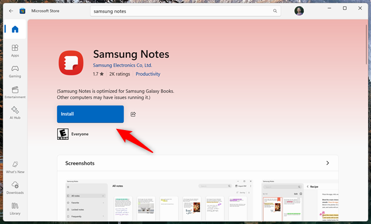Close the Microsoft Store window

click(360, 8)
